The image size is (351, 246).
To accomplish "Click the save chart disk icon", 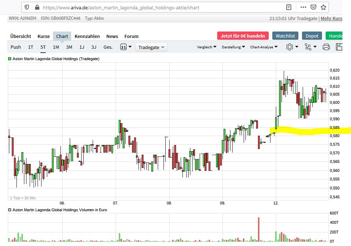I will [x=339, y=47].
